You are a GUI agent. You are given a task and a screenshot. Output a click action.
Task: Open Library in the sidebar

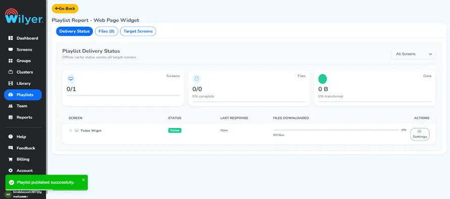(23, 83)
